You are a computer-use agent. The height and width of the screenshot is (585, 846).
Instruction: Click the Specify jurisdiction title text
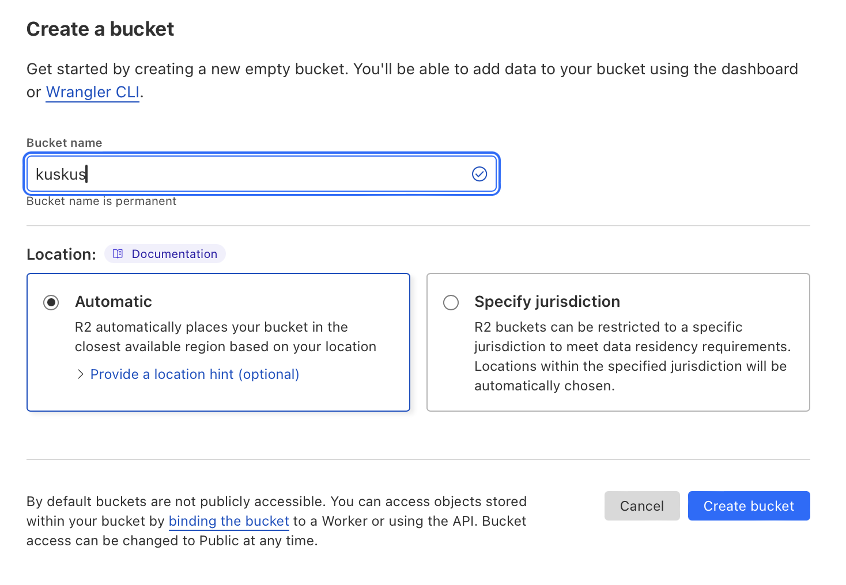(x=547, y=302)
